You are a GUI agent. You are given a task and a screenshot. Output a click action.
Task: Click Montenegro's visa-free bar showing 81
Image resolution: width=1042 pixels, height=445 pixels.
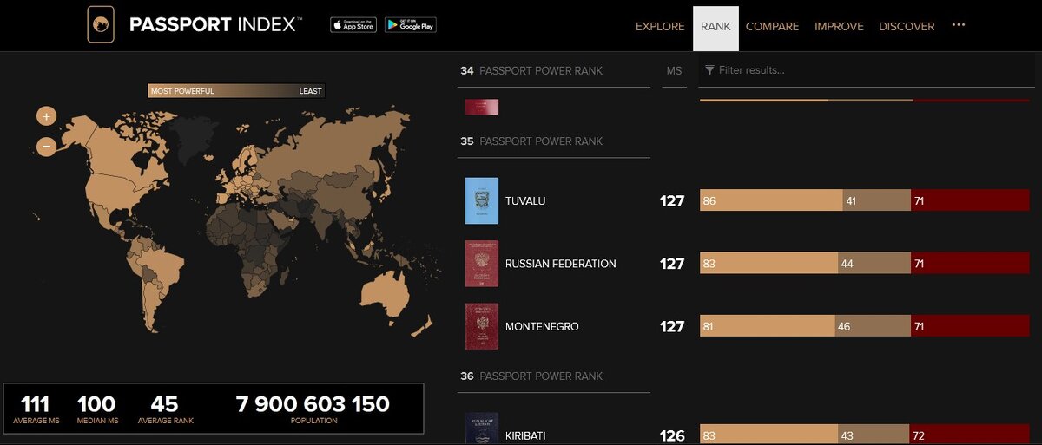pyautogui.click(x=767, y=326)
